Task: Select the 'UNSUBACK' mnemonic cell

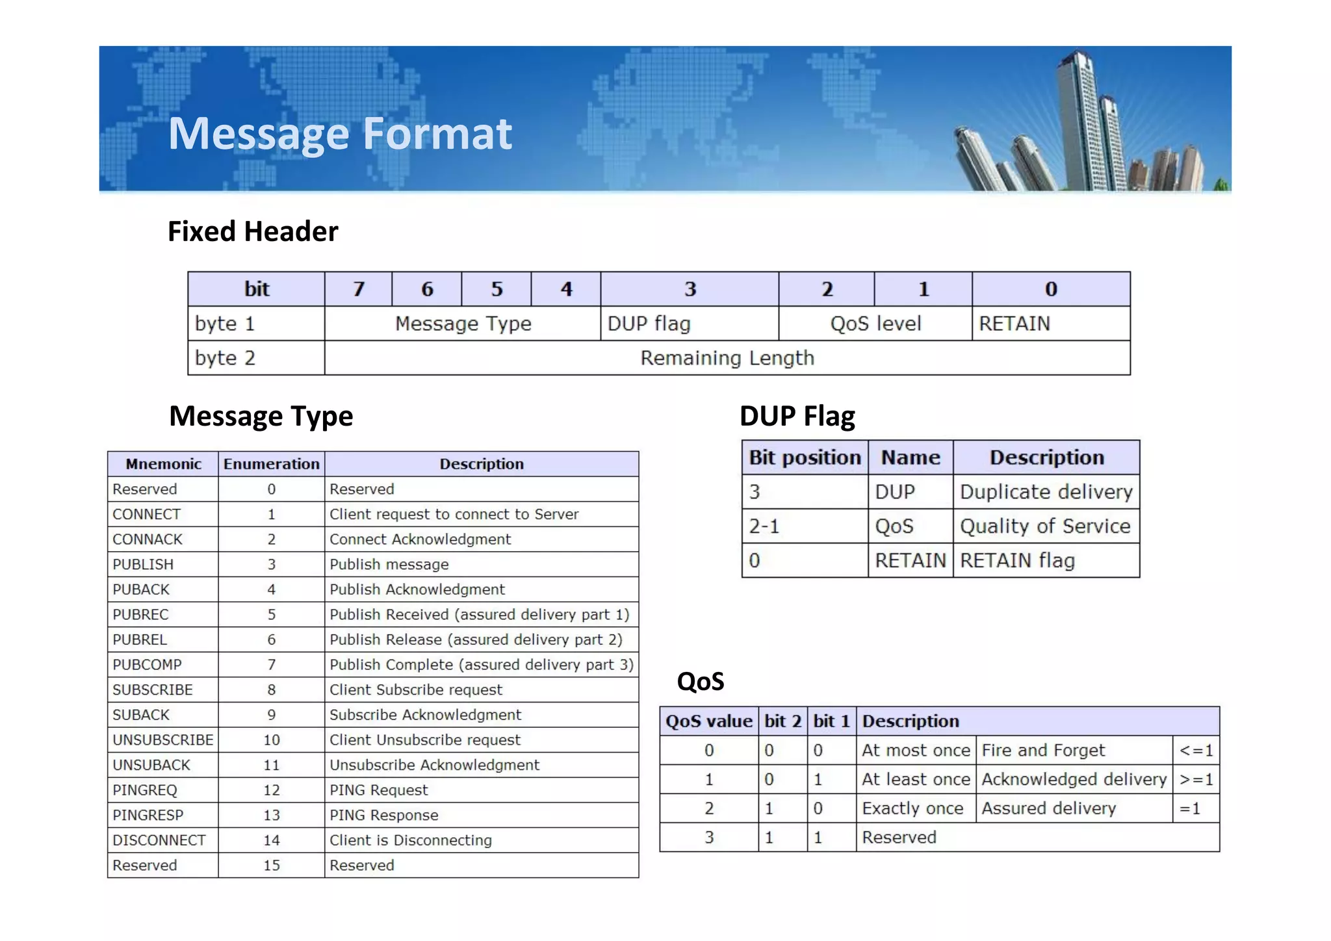Action: click(163, 765)
